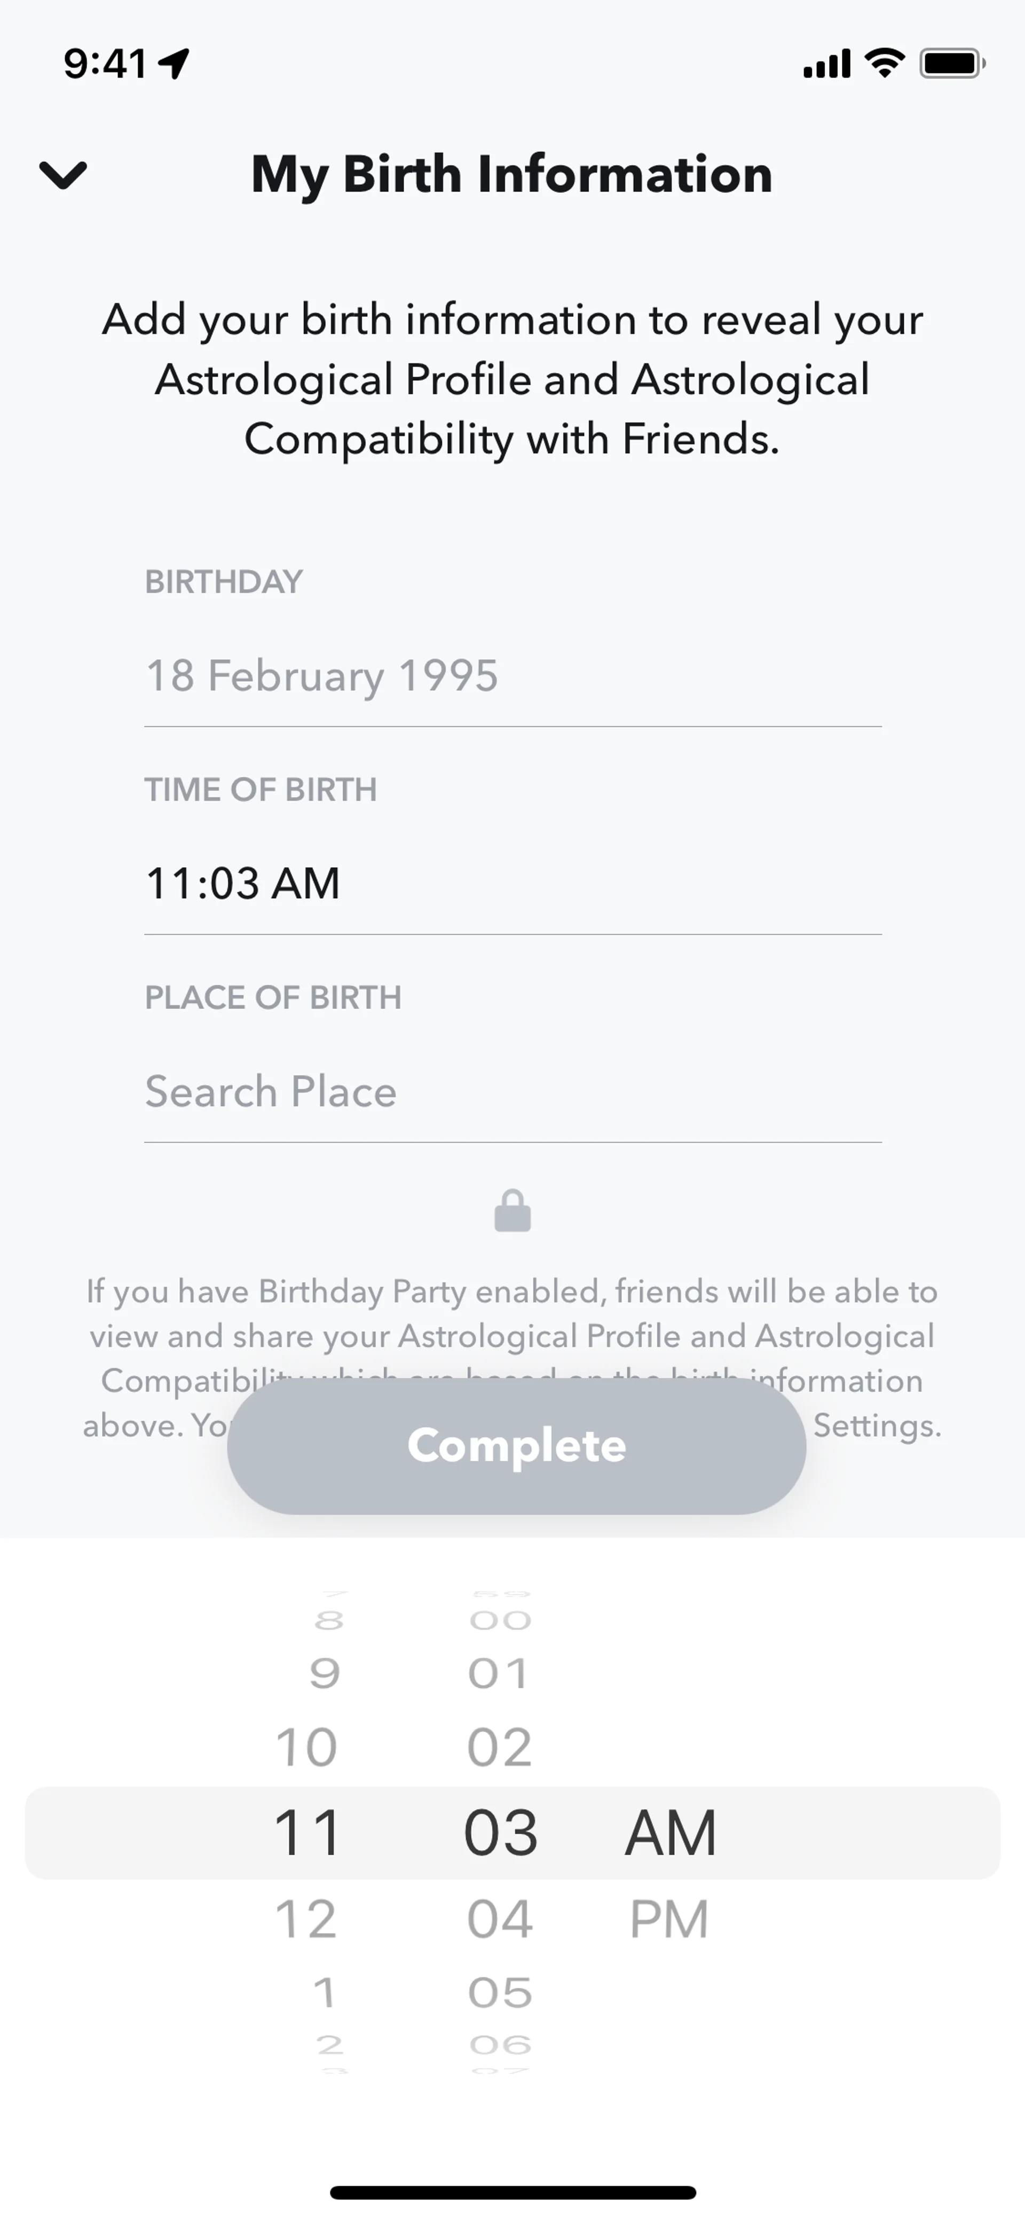The image size is (1025, 2221).
Task: Collapse screen with the down chevron
Action: (63, 175)
